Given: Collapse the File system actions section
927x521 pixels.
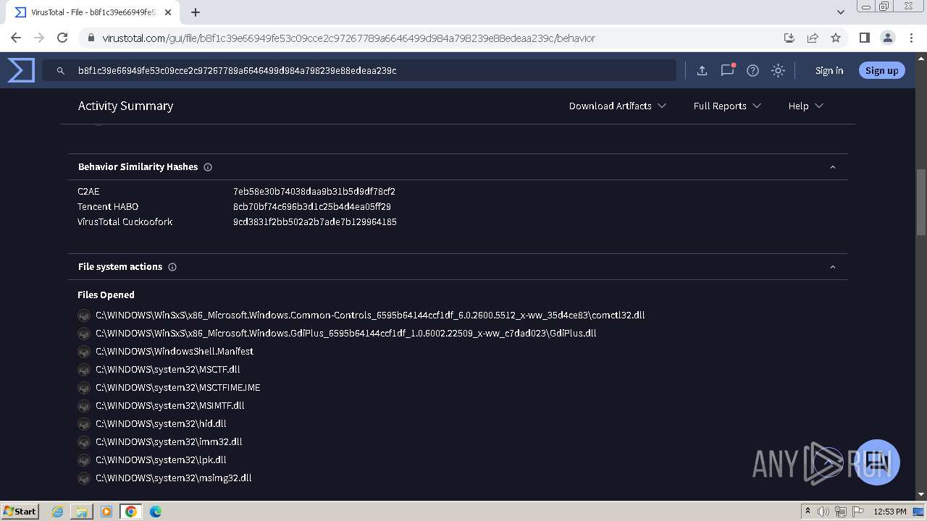Looking at the screenshot, I should [x=833, y=267].
